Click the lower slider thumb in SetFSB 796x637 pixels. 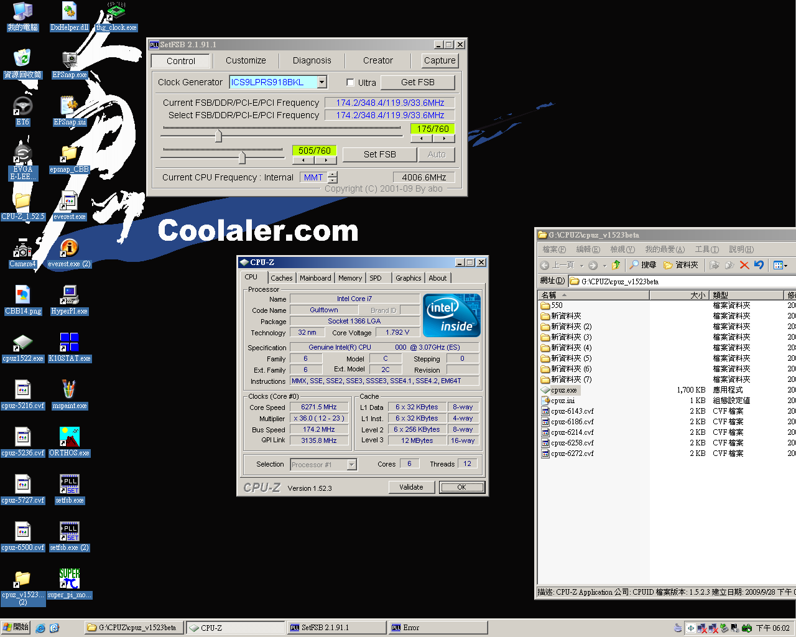(x=242, y=157)
